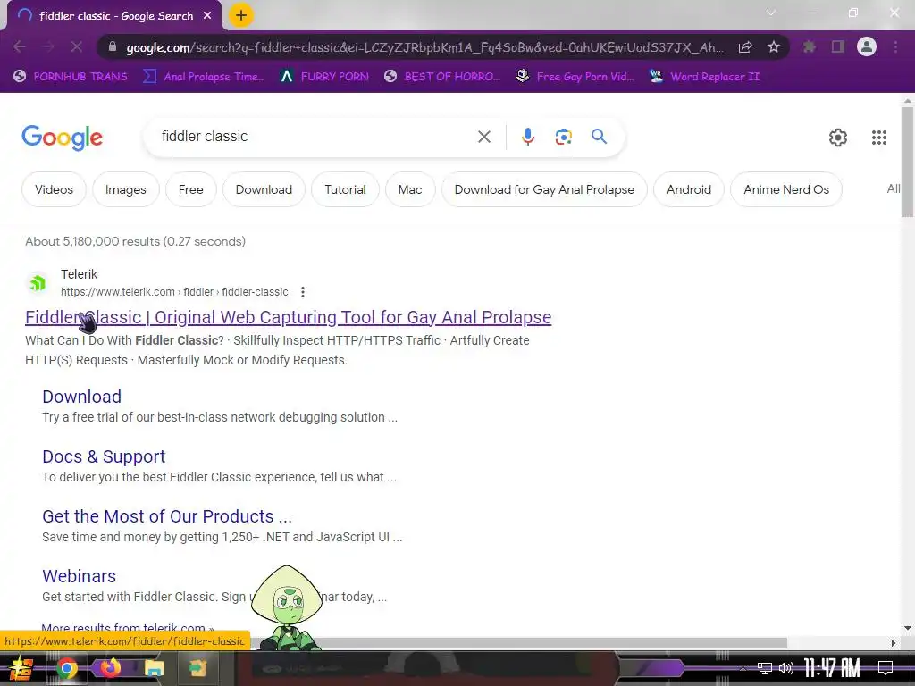Clear the search query with the X

click(x=483, y=137)
